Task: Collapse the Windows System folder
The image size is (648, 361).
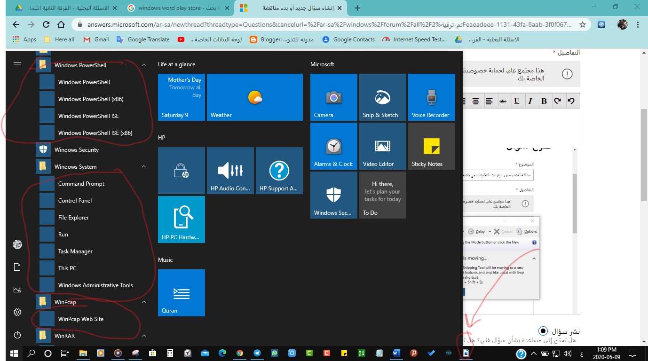Action: (x=144, y=167)
